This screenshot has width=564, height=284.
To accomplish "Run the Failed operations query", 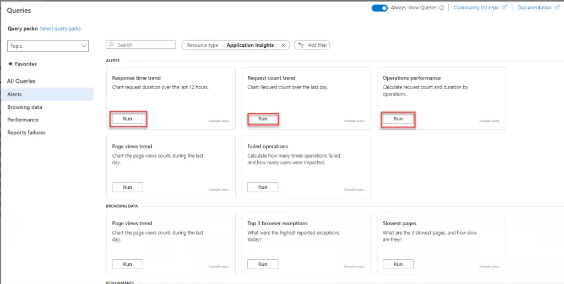I will pos(263,187).
